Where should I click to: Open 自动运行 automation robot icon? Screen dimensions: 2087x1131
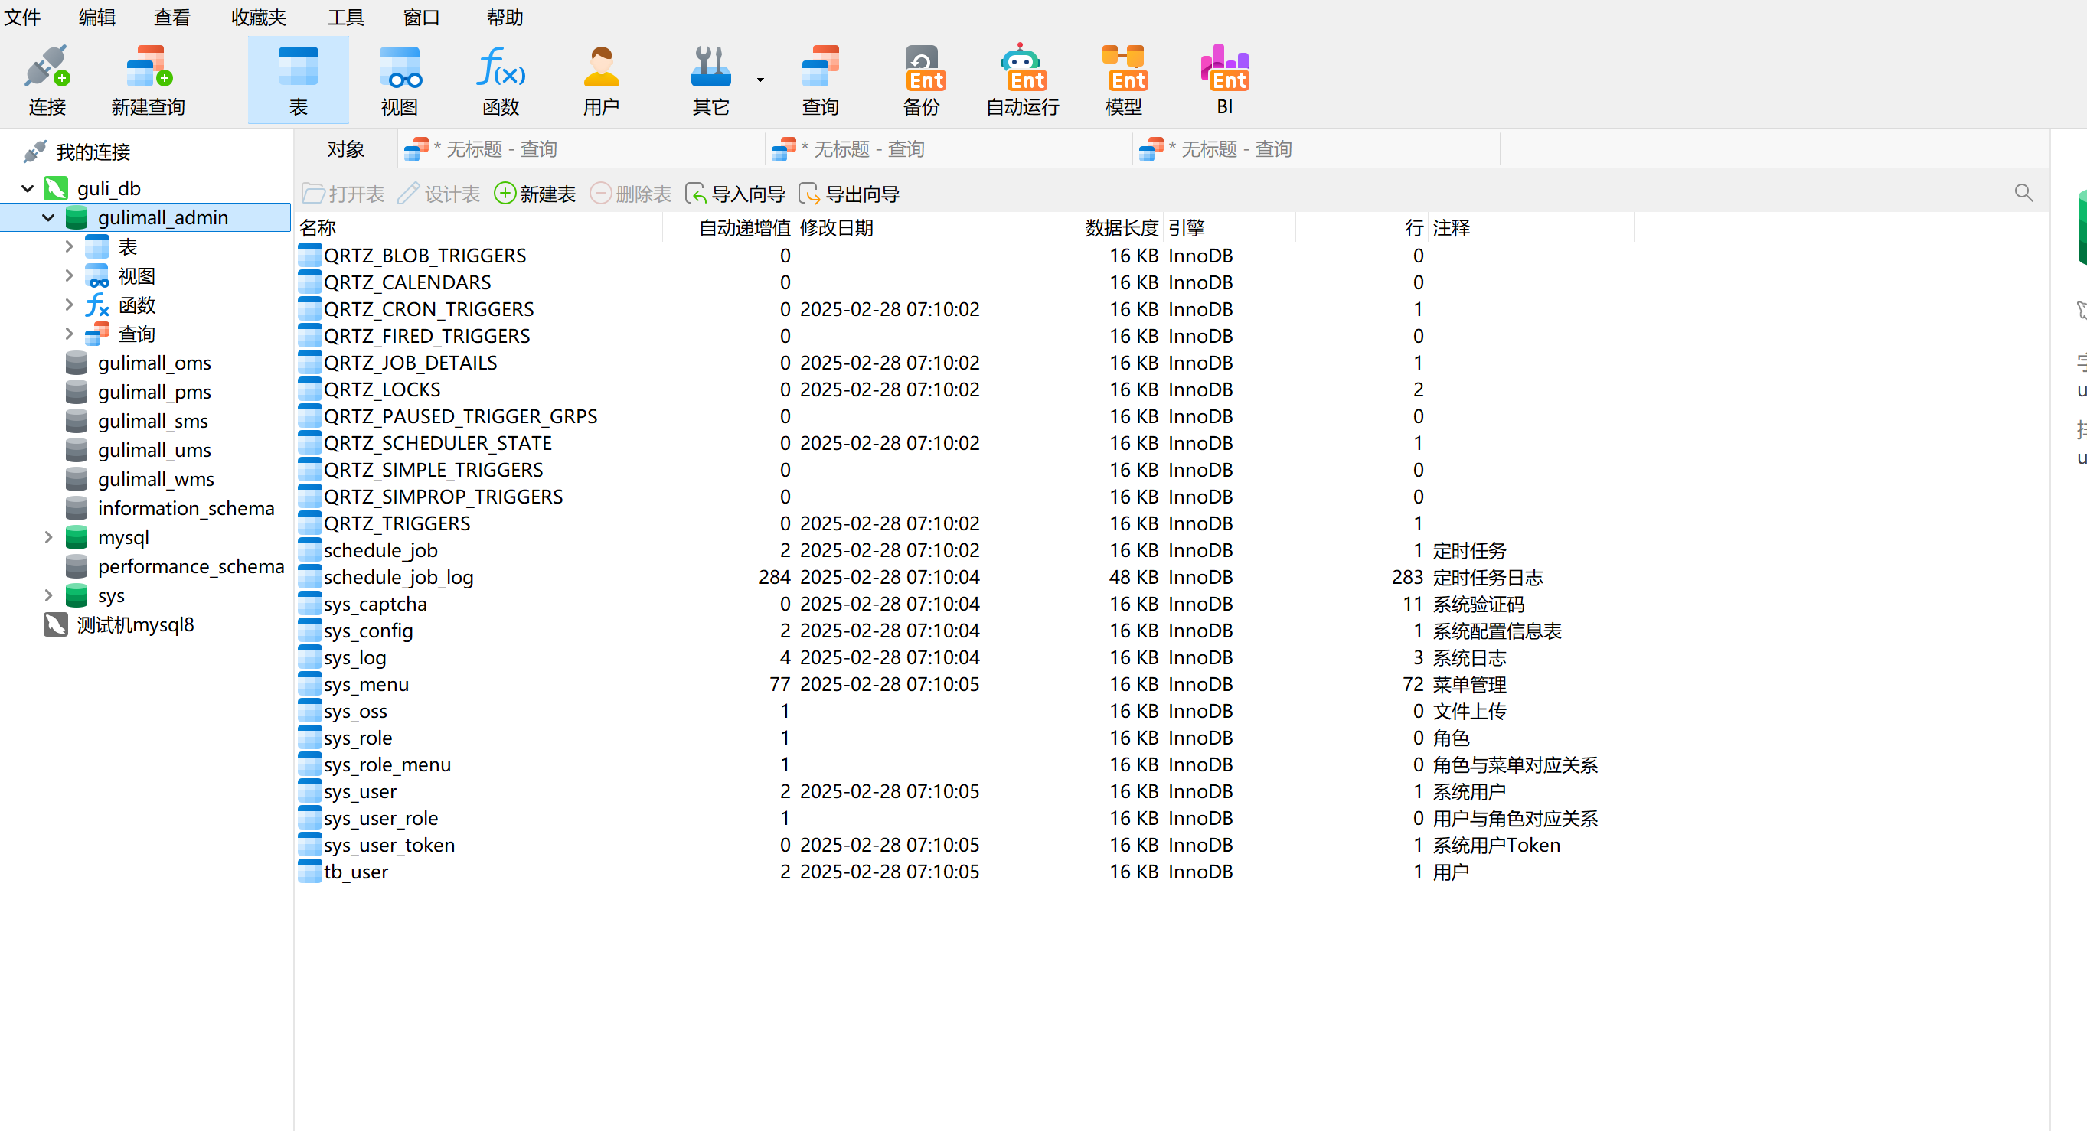(1022, 68)
